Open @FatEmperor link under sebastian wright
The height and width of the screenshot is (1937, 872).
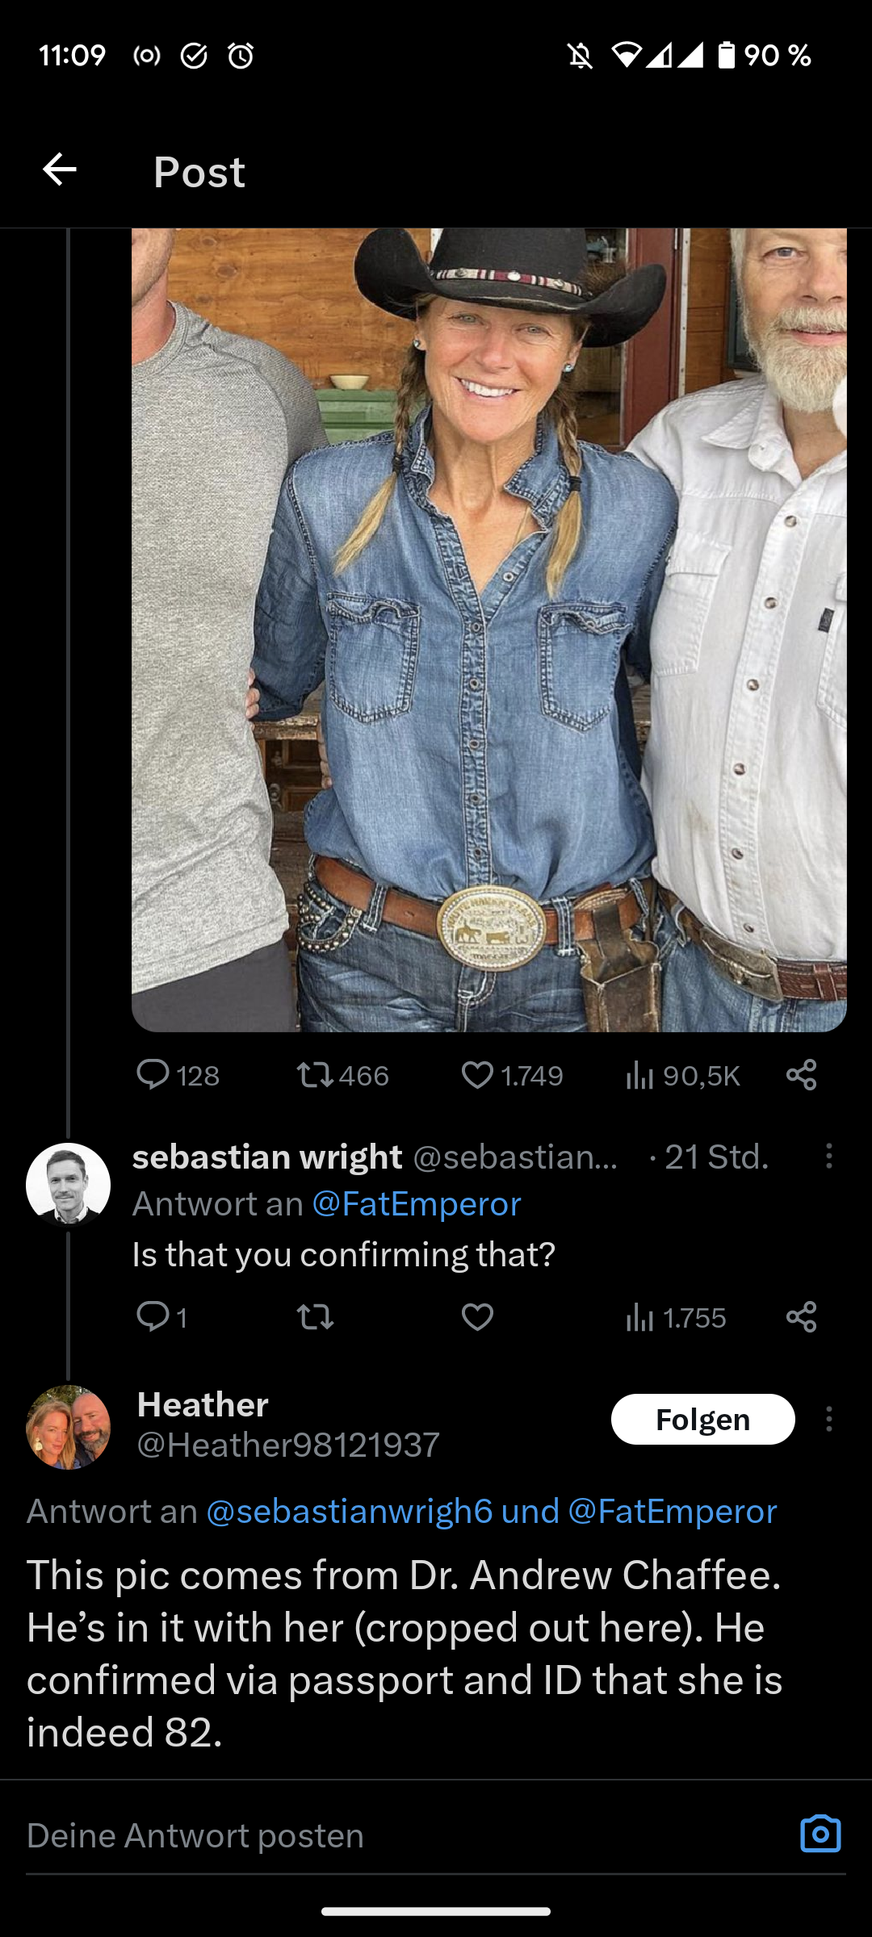(x=417, y=1204)
